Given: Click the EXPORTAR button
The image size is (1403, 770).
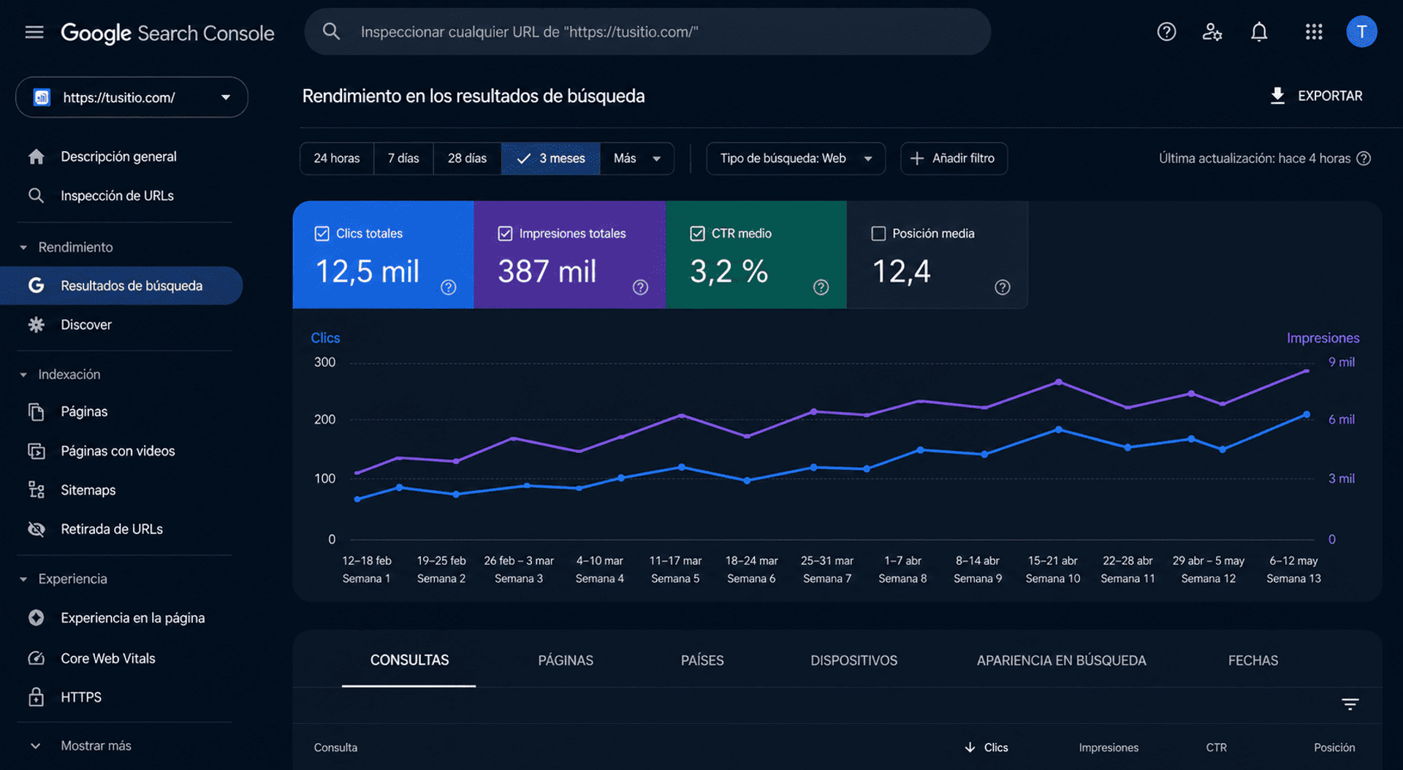Looking at the screenshot, I should (x=1316, y=96).
